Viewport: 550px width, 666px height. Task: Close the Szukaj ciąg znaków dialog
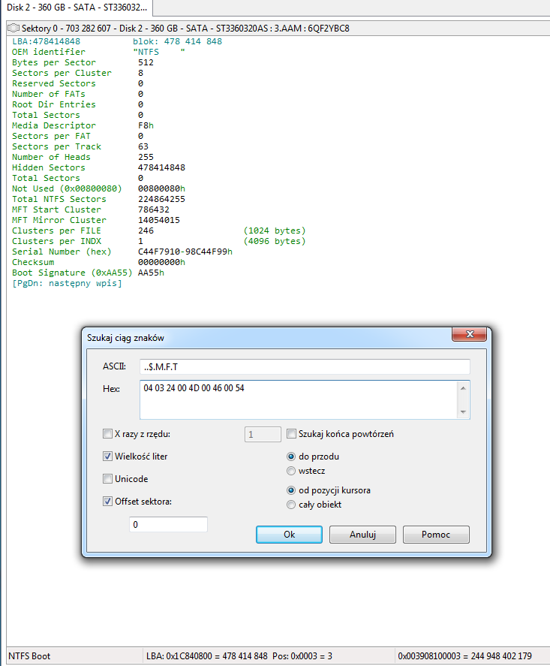[x=469, y=334]
